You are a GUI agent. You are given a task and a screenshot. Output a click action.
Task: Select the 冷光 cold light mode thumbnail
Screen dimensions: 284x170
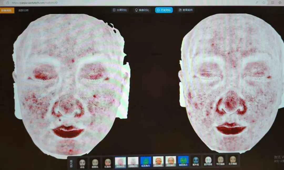click(82, 163)
